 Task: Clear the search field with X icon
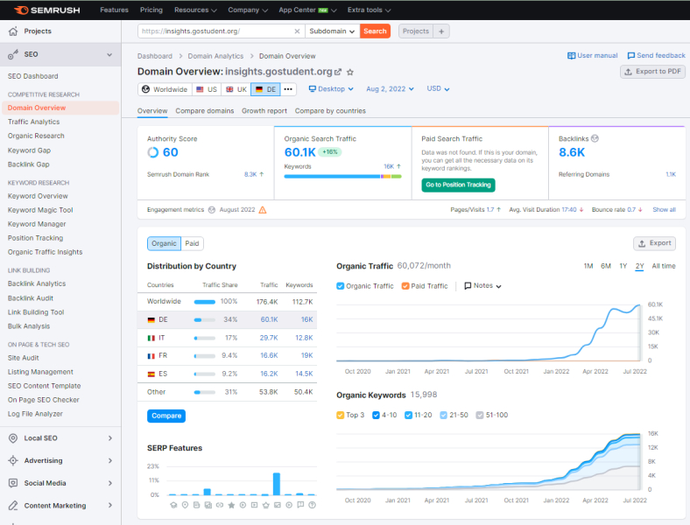pos(297,31)
